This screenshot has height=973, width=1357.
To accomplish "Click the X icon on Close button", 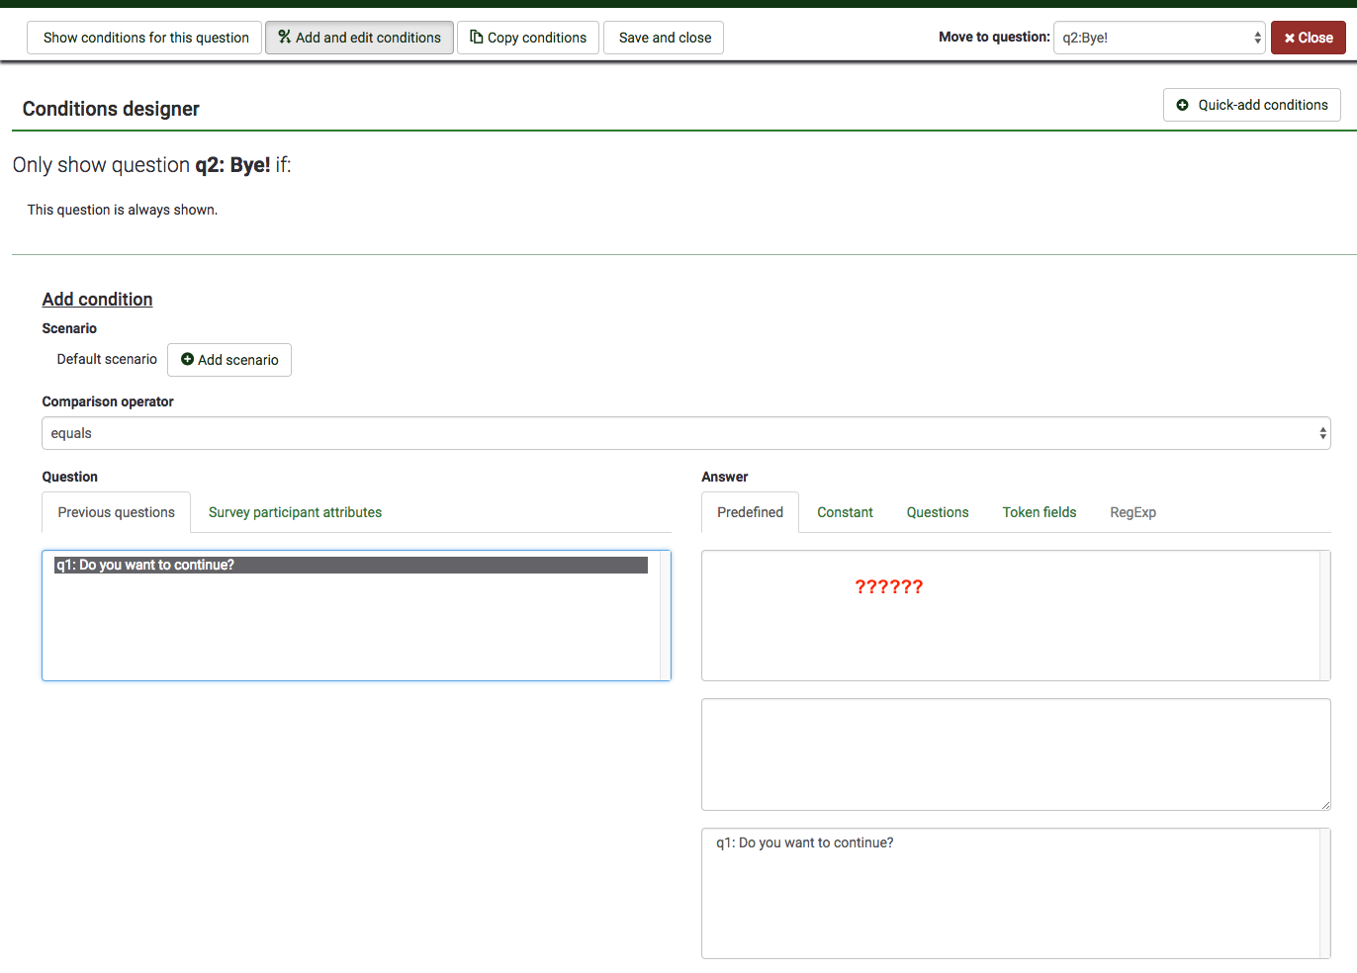I will [1289, 38].
